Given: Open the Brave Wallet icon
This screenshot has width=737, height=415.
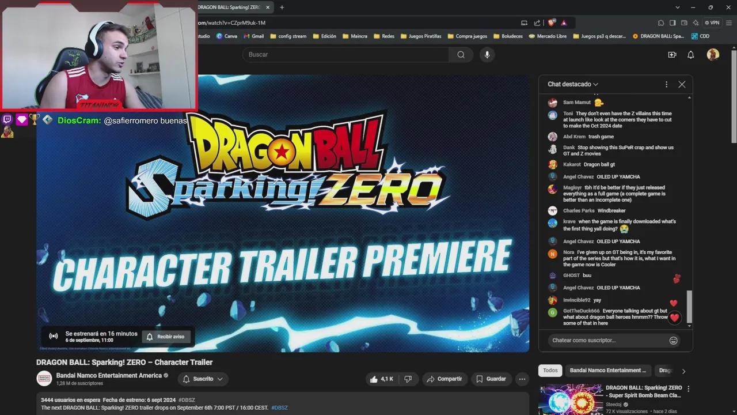Looking at the screenshot, I should pos(684,22).
